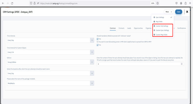
Task: Switch to the Certifications tab
Action: point(181,28)
